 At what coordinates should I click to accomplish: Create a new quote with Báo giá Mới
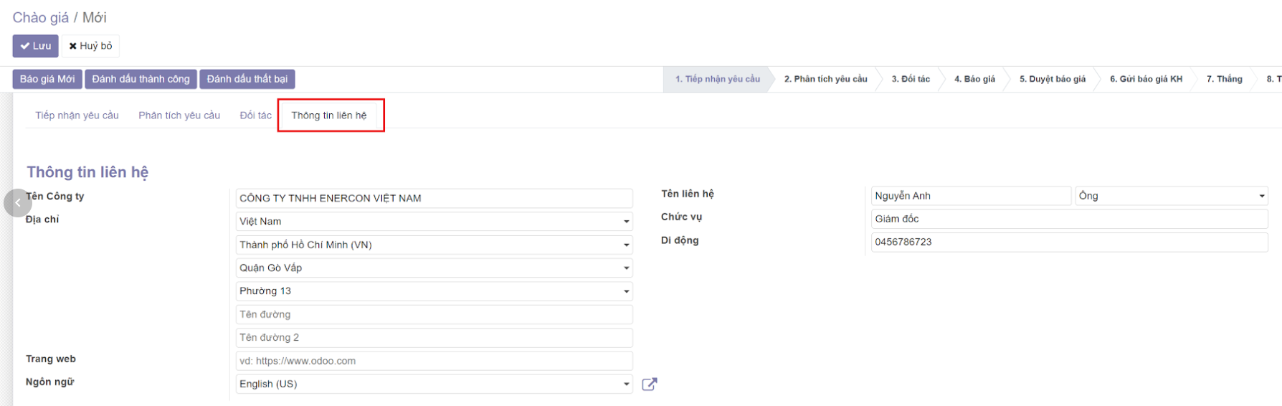[x=47, y=79]
